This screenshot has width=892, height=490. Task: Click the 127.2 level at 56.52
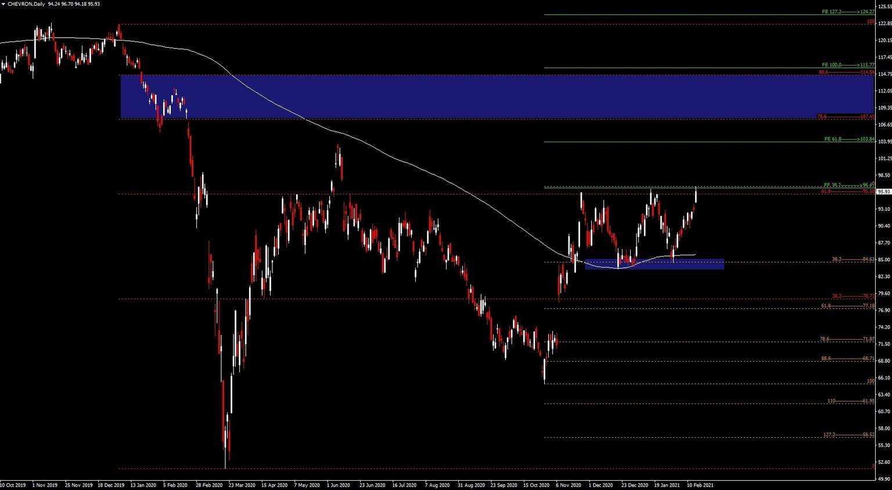pyautogui.click(x=830, y=434)
